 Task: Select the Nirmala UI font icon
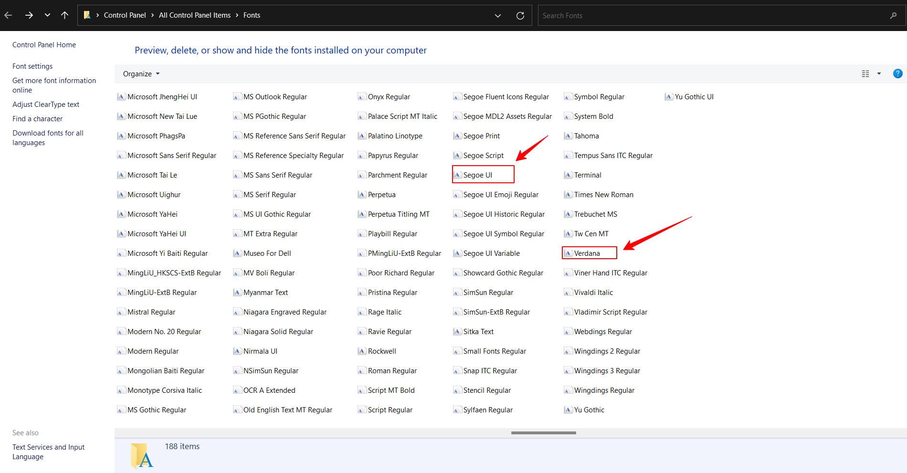pyautogui.click(x=237, y=351)
